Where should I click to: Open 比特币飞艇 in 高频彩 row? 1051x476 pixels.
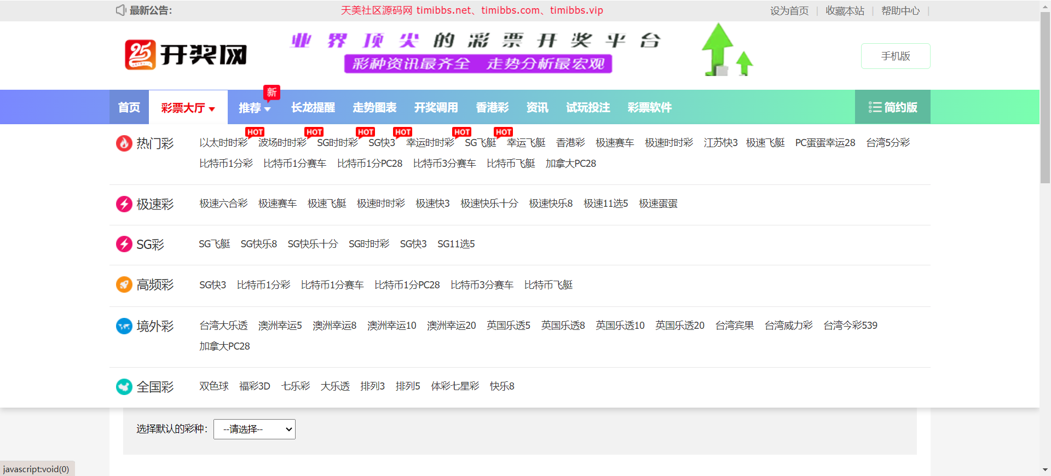pyautogui.click(x=548, y=285)
